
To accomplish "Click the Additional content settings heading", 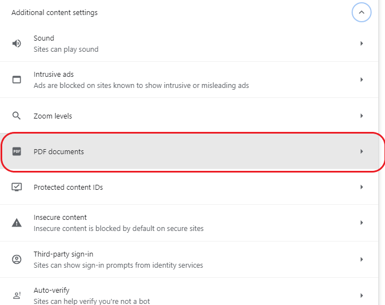I will (55, 12).
